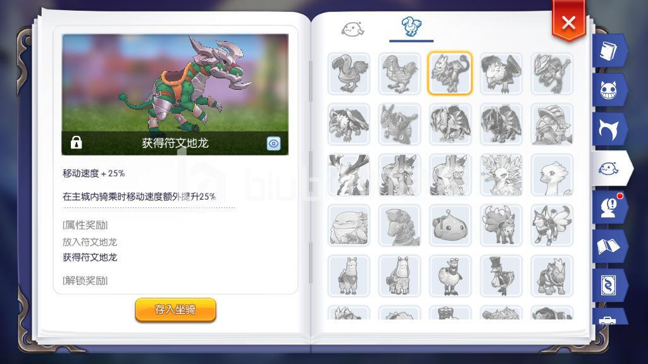The height and width of the screenshot is (364, 648).
Task: Select the horned headgear side tab
Action: pyautogui.click(x=609, y=129)
